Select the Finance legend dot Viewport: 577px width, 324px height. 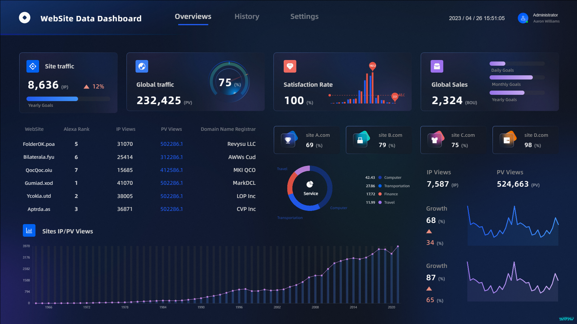(380, 194)
